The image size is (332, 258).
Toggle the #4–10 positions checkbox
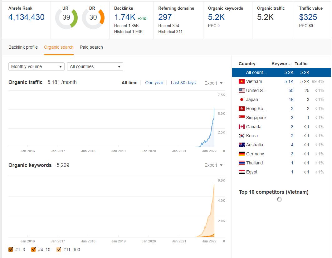tap(34, 249)
